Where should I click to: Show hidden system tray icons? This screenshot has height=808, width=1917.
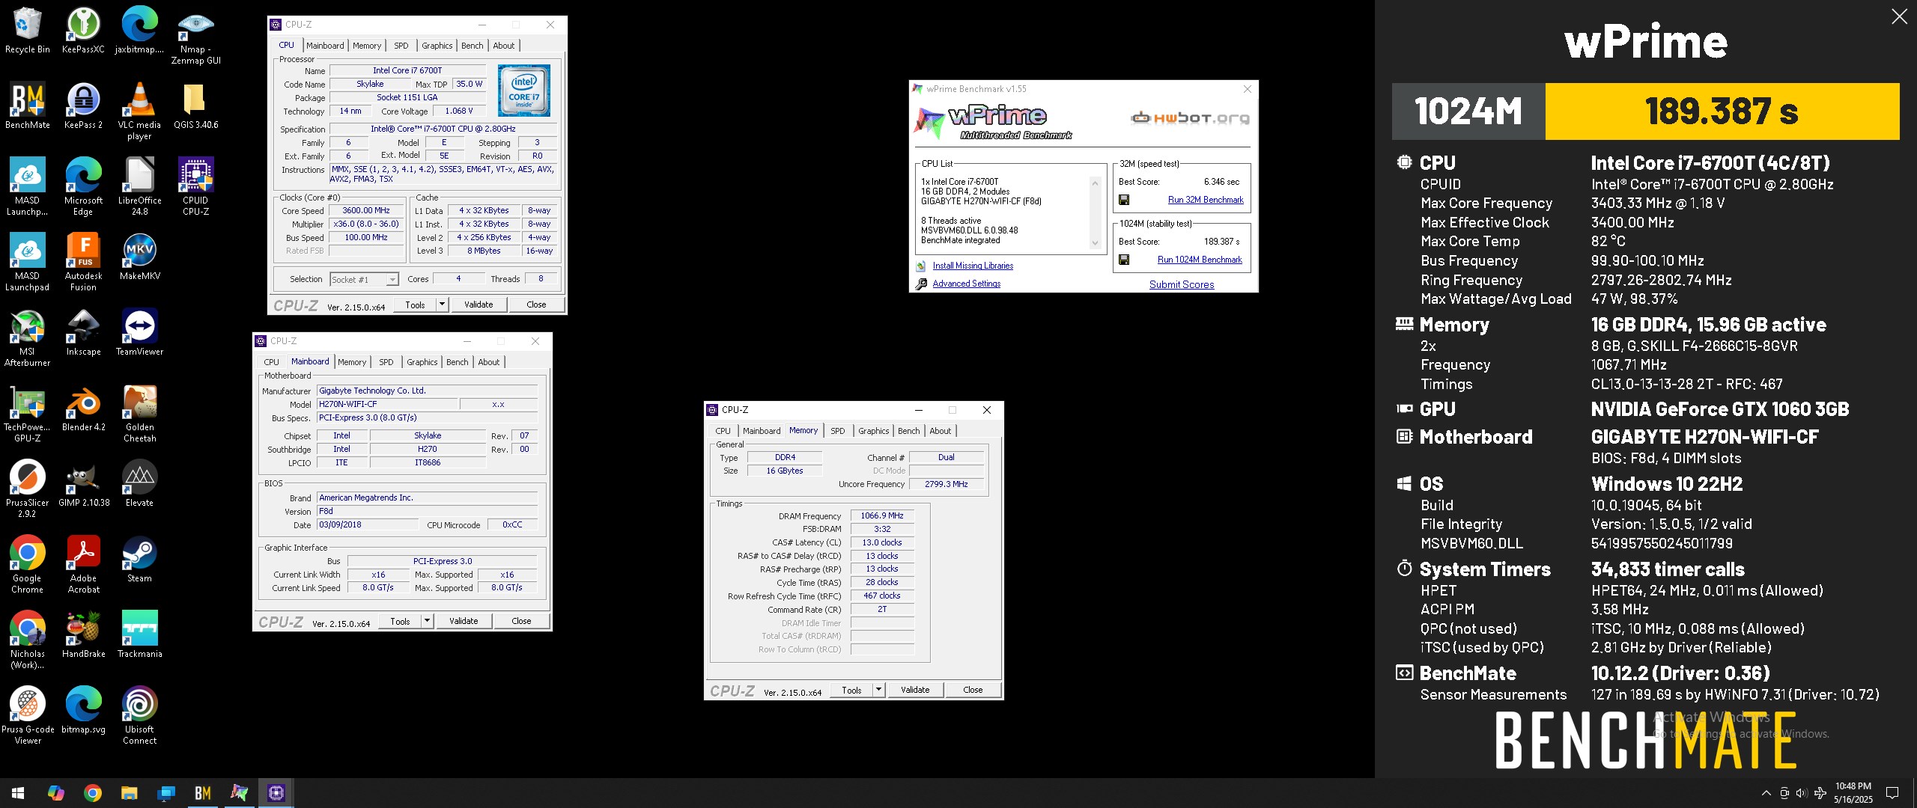(1766, 793)
